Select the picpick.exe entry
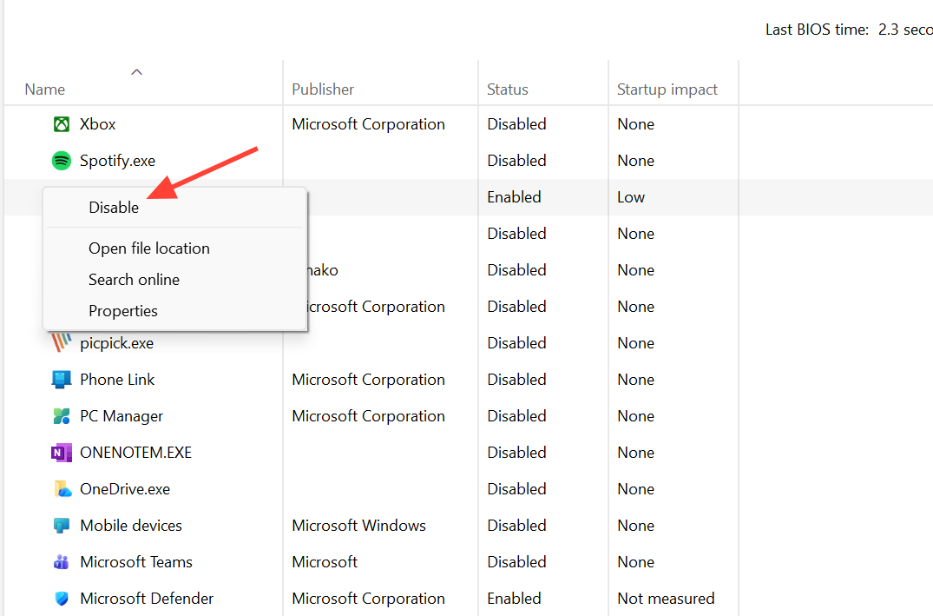Screen dimensions: 933x616 point(116,343)
